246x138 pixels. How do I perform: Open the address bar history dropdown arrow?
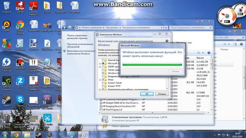tap(161, 28)
